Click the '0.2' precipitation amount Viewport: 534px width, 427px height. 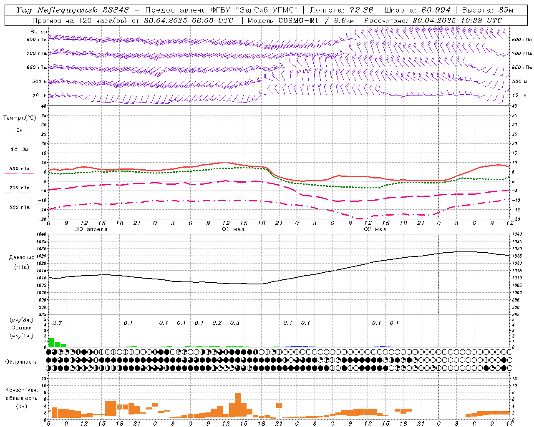tap(217, 323)
